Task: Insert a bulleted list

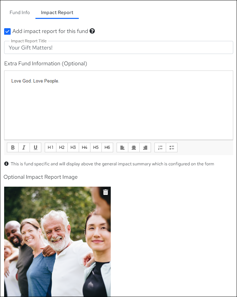Action: (172, 147)
